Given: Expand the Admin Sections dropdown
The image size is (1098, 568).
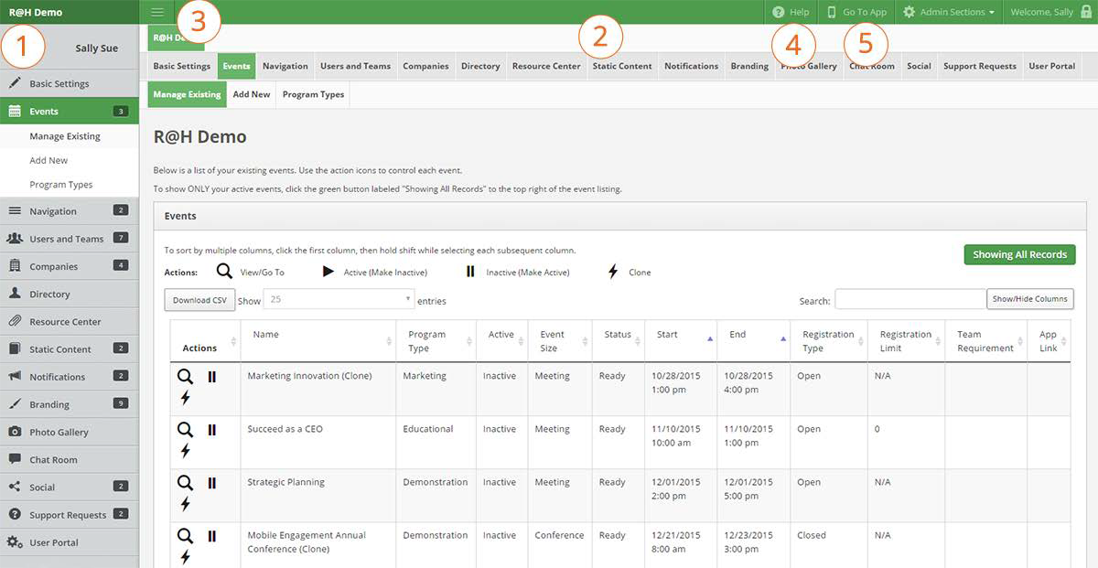Looking at the screenshot, I should pyautogui.click(x=949, y=12).
